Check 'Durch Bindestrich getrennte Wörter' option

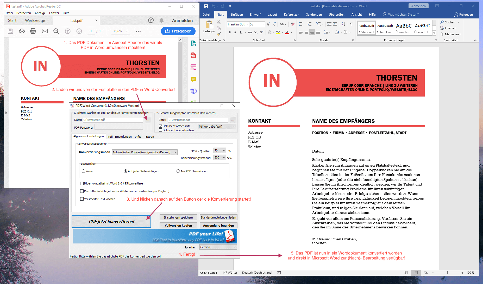click(82, 191)
